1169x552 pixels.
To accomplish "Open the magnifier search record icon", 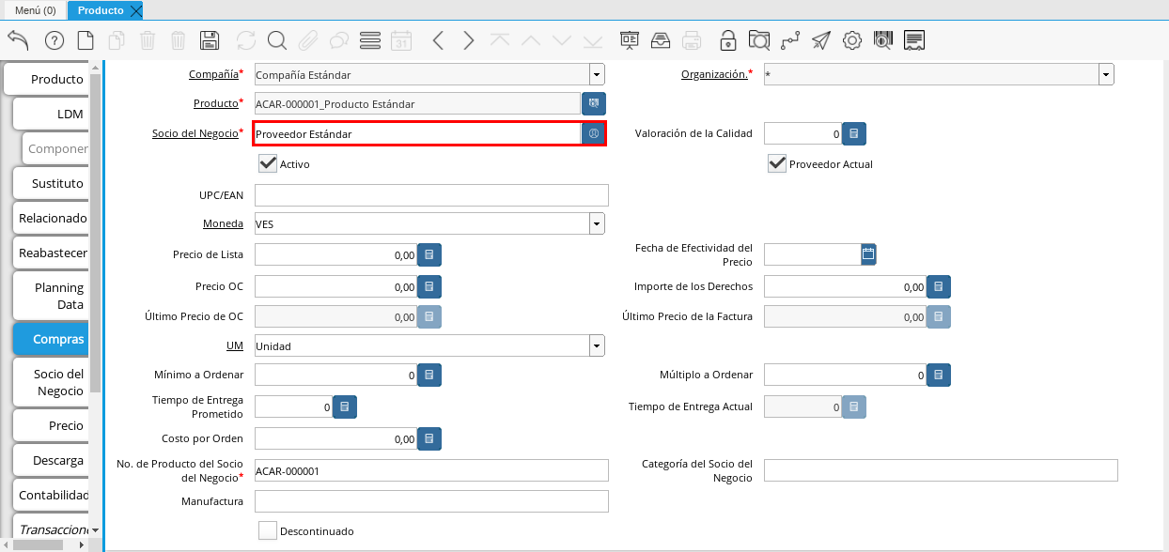I will pos(276,40).
